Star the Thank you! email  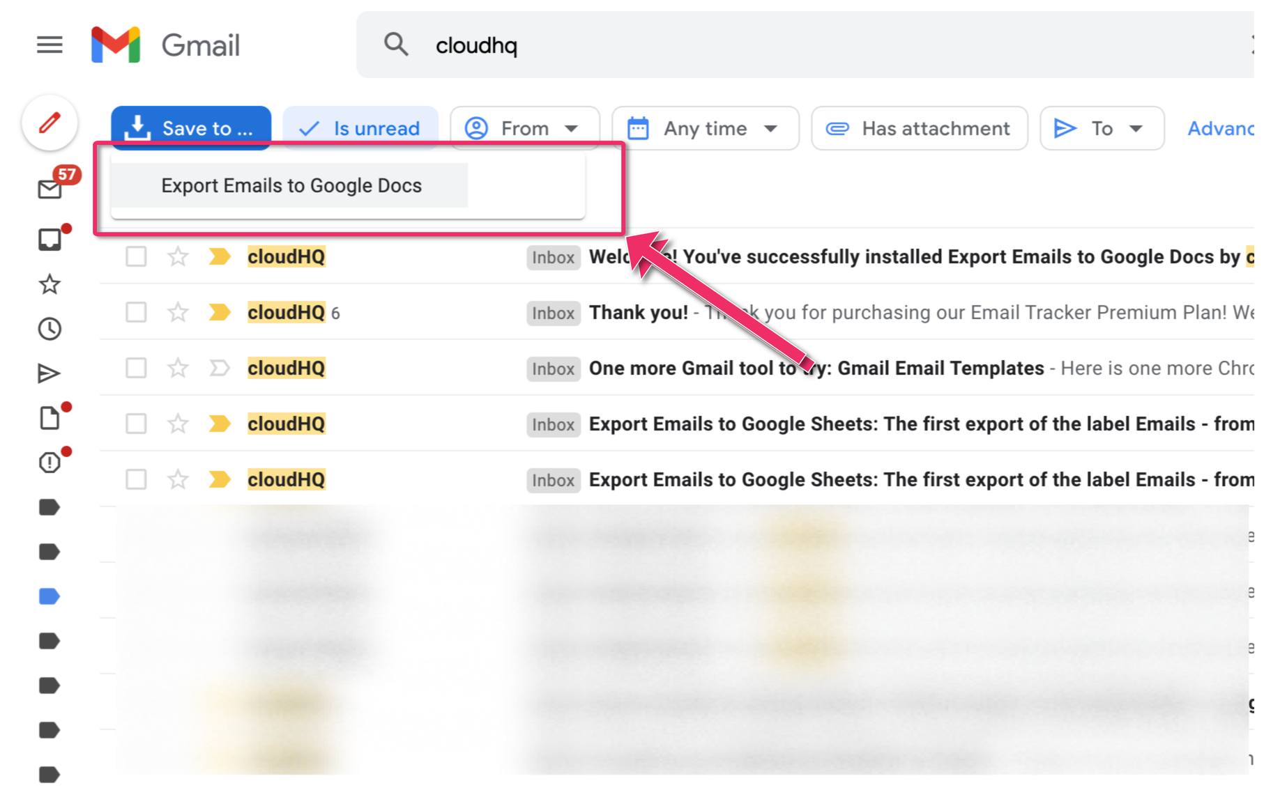(x=178, y=313)
